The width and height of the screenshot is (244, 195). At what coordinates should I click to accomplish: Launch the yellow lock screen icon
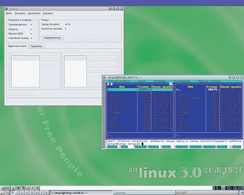(38, 188)
